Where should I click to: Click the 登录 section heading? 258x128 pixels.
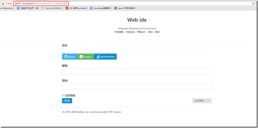point(64,45)
